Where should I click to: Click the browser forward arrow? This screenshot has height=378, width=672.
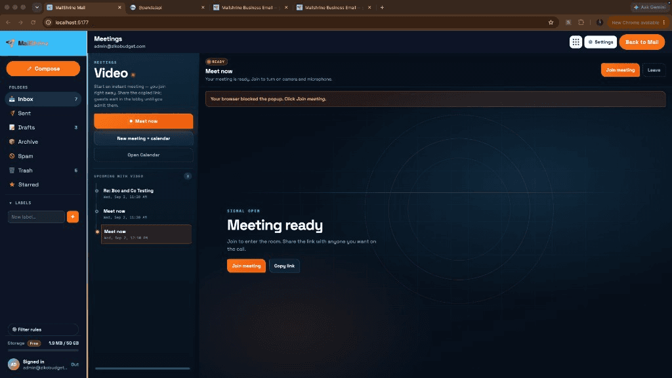(x=20, y=22)
